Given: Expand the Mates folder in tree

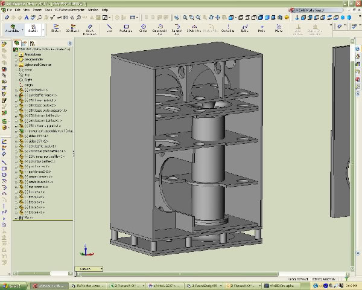Looking at the screenshot, I should (16, 217).
